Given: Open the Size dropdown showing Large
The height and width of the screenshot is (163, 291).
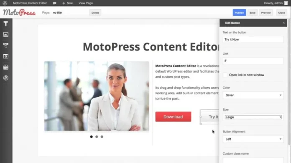Looking at the screenshot, I should point(253,117).
